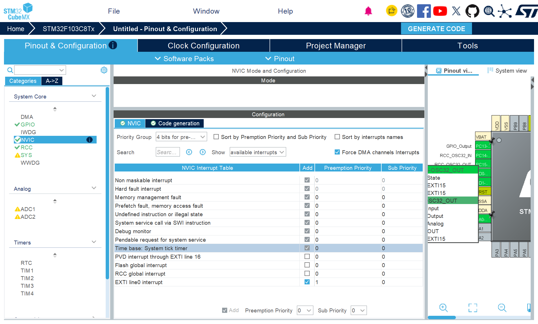538x324 pixels.
Task: Click the categories search combo field
Action: point(40,70)
